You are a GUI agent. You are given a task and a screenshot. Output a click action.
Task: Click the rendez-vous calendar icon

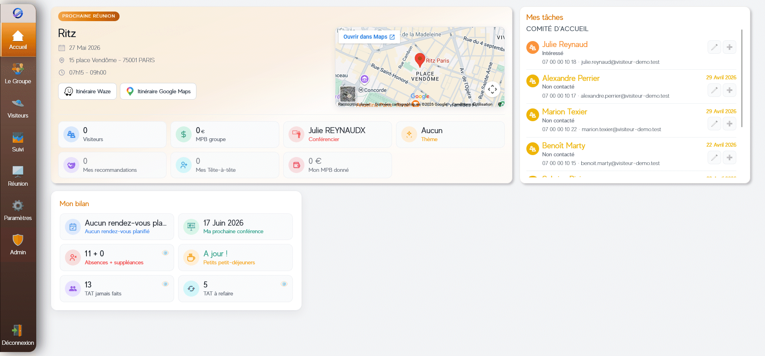73,227
